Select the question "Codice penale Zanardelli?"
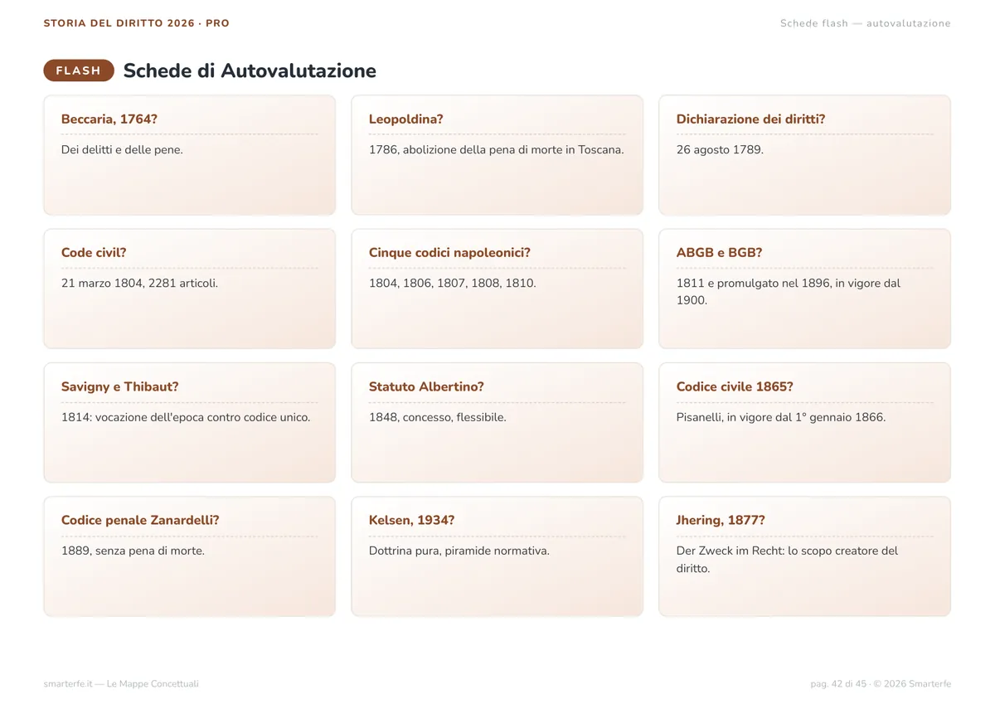Screen dimensions: 995x704 [x=140, y=521]
